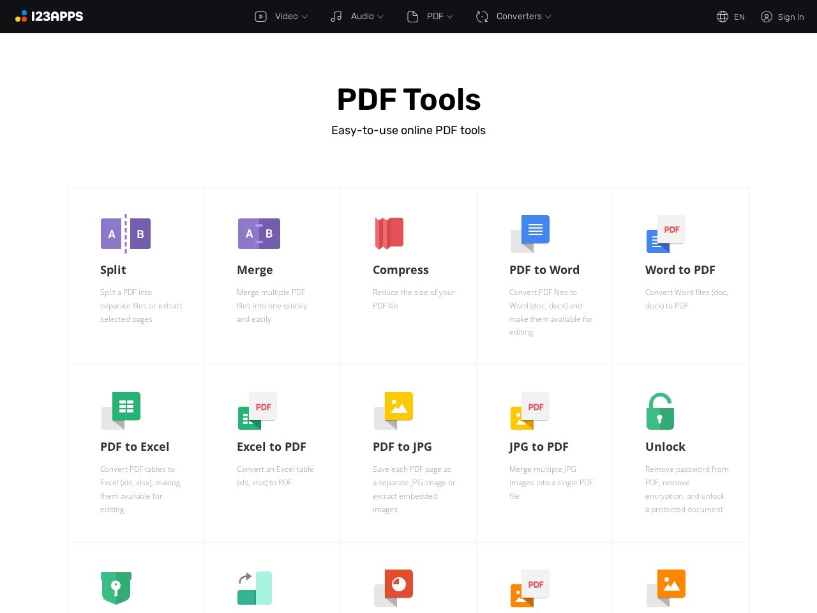Open the Split tool title link

[113, 270]
